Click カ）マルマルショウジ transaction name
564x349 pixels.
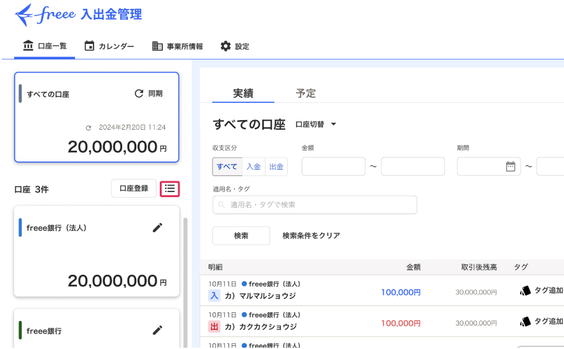click(260, 296)
